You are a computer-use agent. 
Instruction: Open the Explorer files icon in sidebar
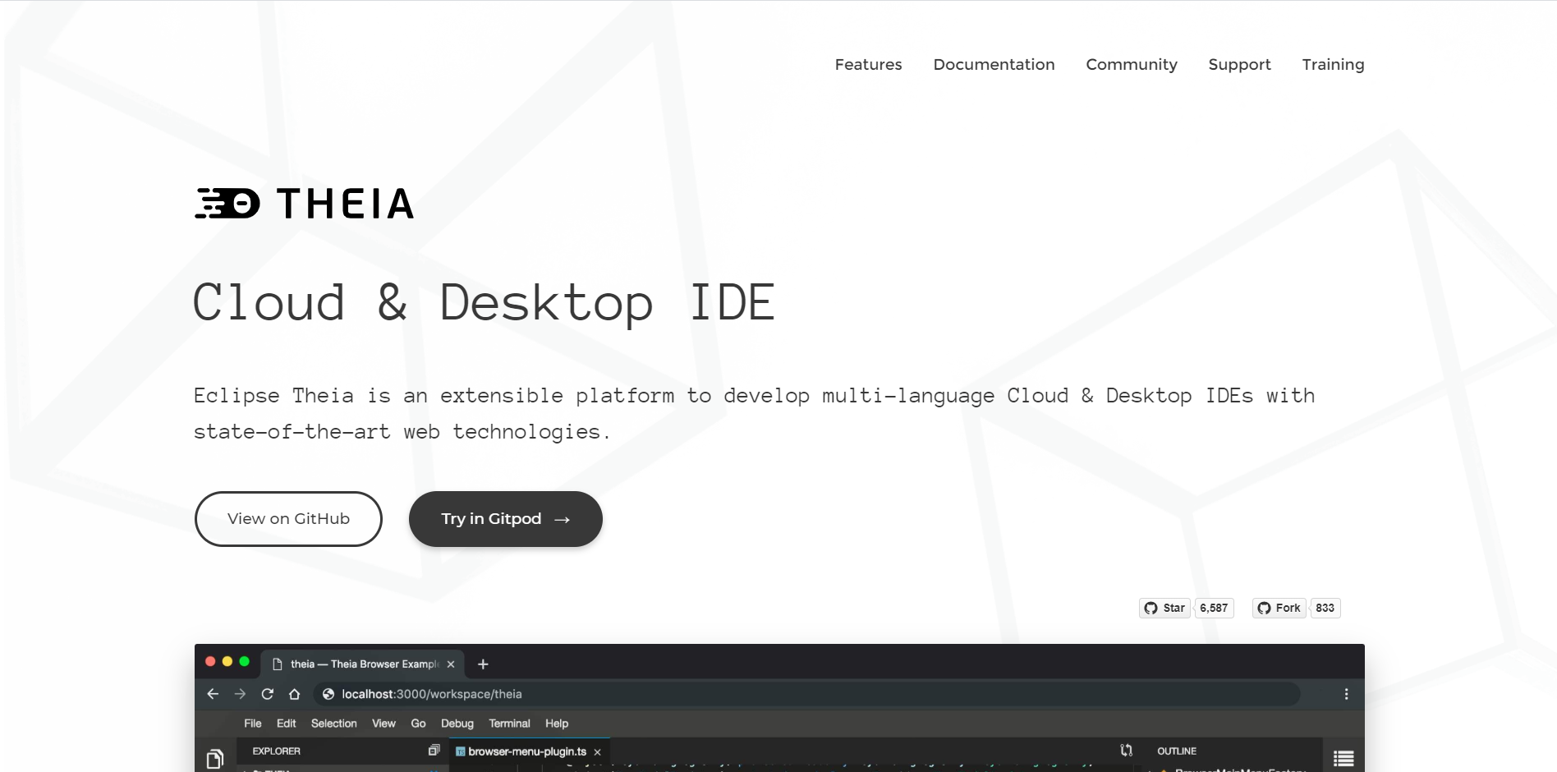pyautogui.click(x=215, y=758)
